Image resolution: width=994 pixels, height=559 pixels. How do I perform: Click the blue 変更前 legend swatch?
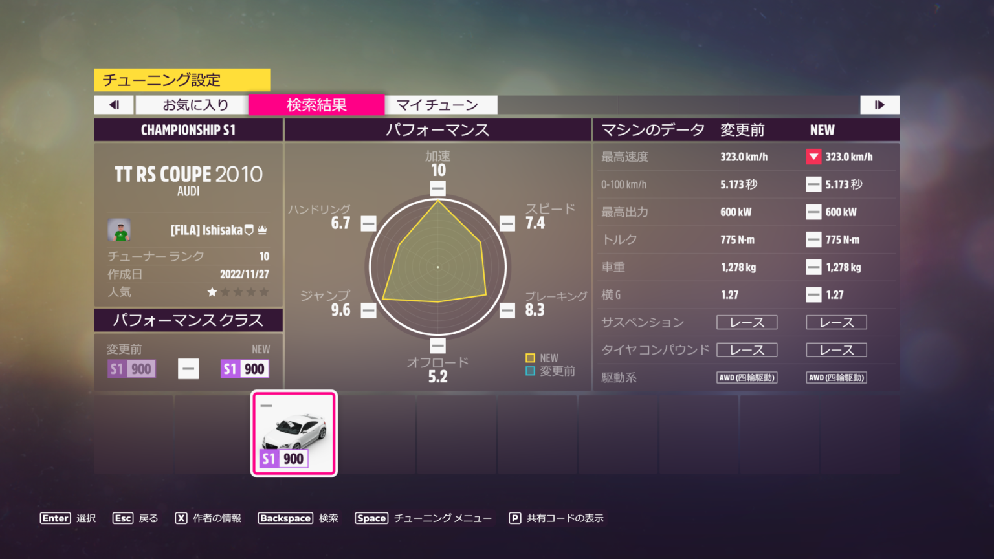[x=530, y=371]
